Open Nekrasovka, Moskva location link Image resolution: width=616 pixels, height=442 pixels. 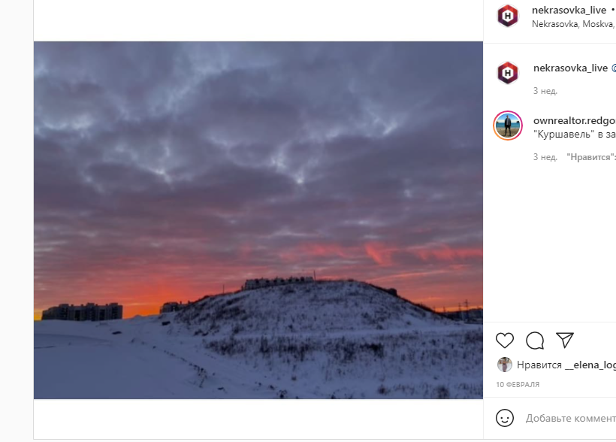pos(574,24)
